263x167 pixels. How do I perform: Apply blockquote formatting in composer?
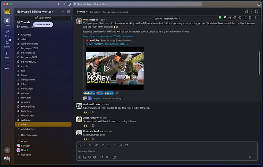(114, 145)
